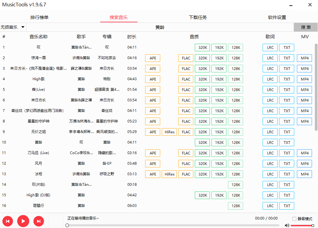Download TXT lyrics of 琵琶行
The width and height of the screenshot is (318, 228).
coord(286,206)
